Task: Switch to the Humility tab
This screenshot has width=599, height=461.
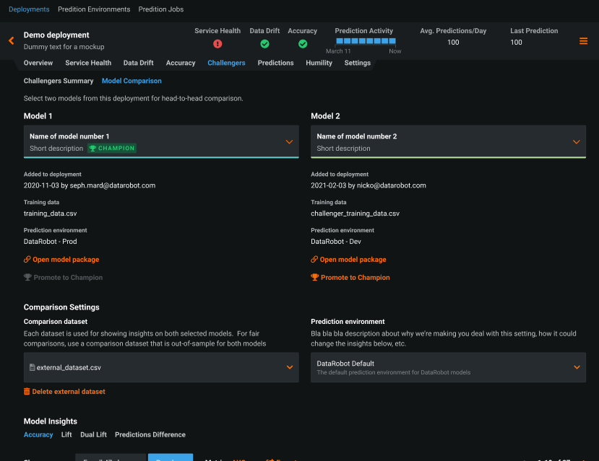Action: 319,63
